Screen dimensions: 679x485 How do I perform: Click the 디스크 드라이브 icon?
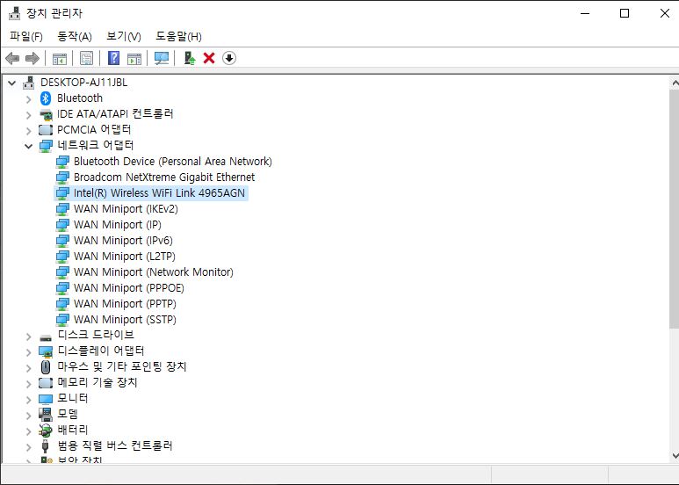pyautogui.click(x=46, y=337)
